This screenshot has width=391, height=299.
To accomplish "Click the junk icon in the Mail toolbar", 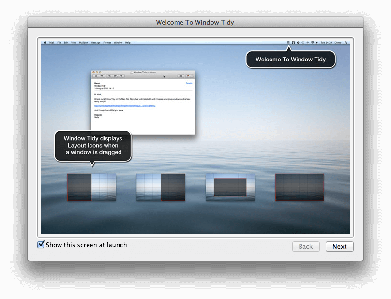I will click(102, 76).
